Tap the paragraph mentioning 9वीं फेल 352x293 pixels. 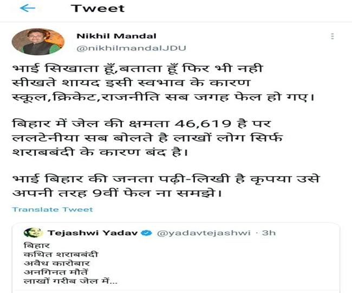tap(166, 186)
